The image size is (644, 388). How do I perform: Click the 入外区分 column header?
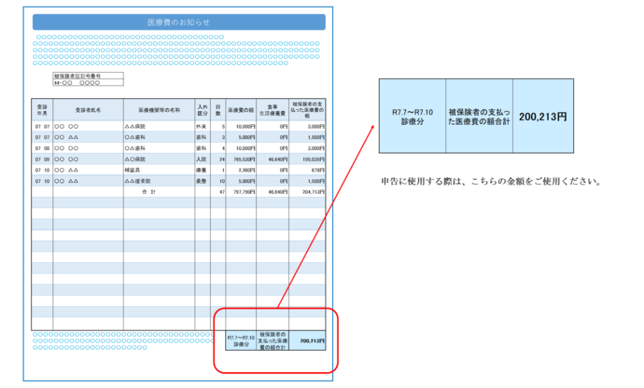(201, 109)
